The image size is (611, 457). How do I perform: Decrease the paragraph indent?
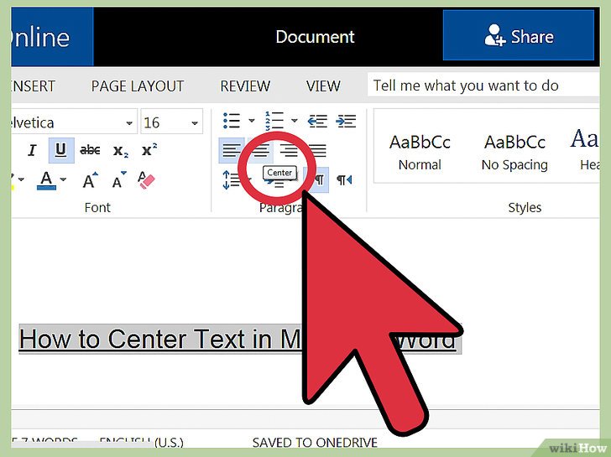click(317, 122)
